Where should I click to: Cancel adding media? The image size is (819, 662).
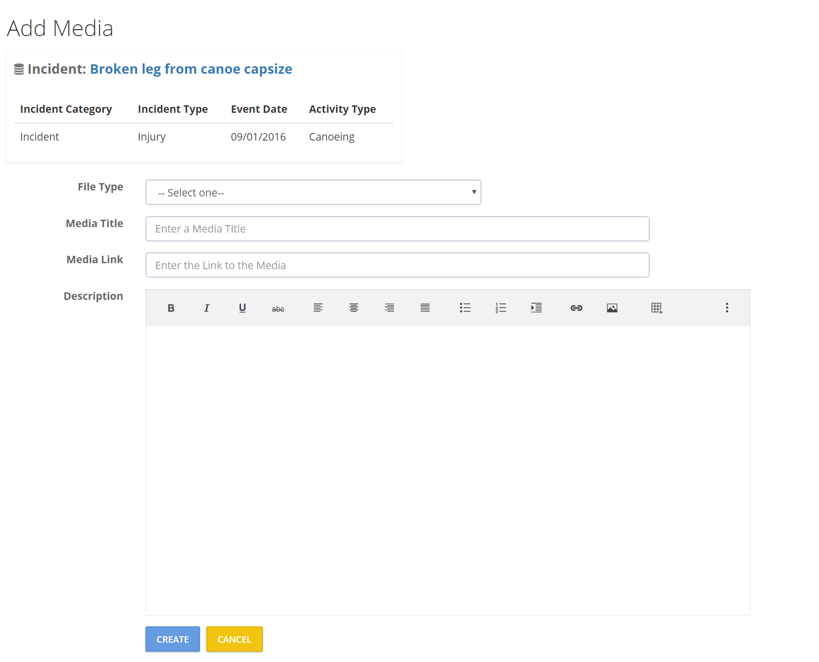point(235,639)
